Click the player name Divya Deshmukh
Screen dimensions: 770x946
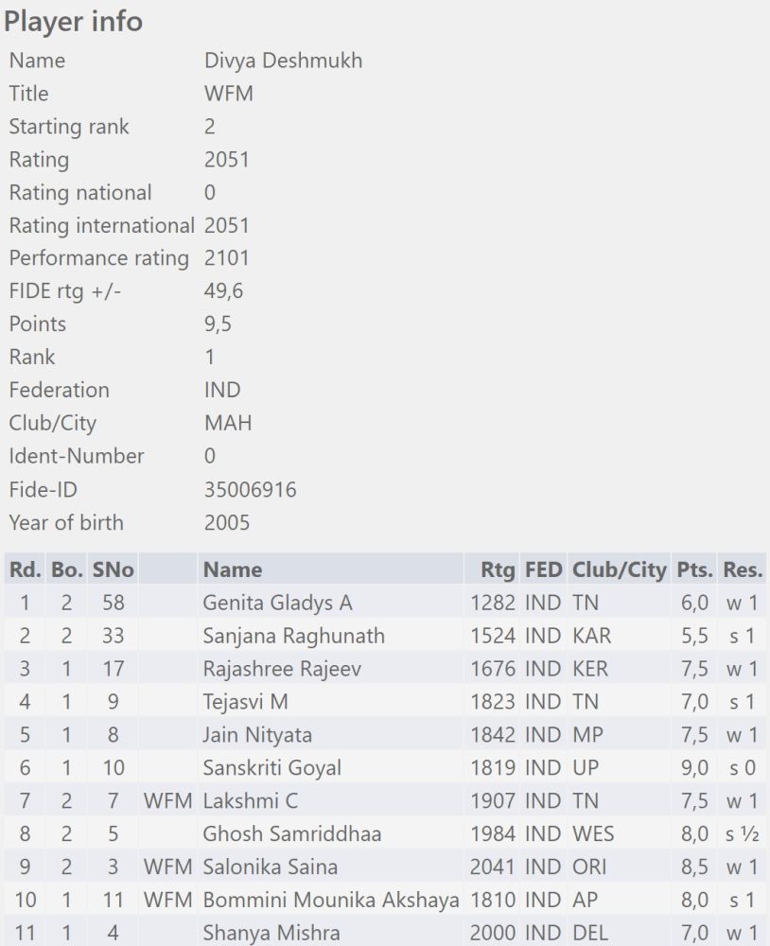283,61
